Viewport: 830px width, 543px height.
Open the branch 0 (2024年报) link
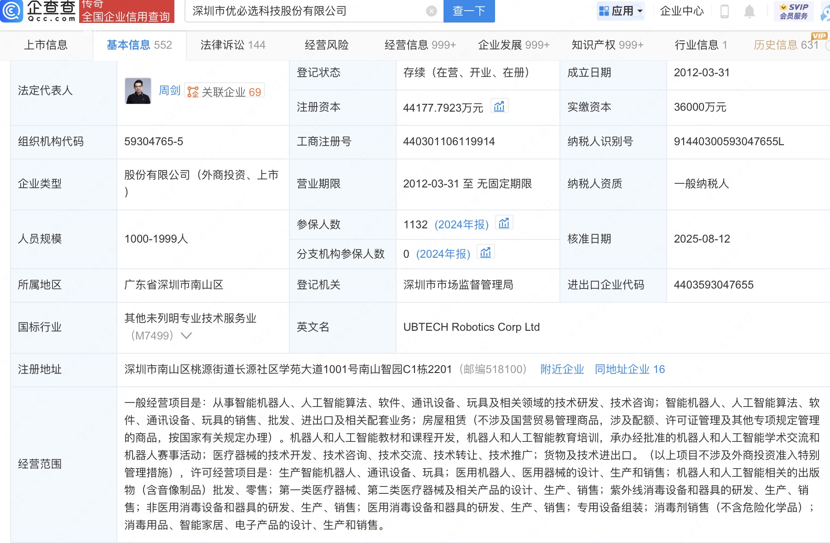click(443, 254)
